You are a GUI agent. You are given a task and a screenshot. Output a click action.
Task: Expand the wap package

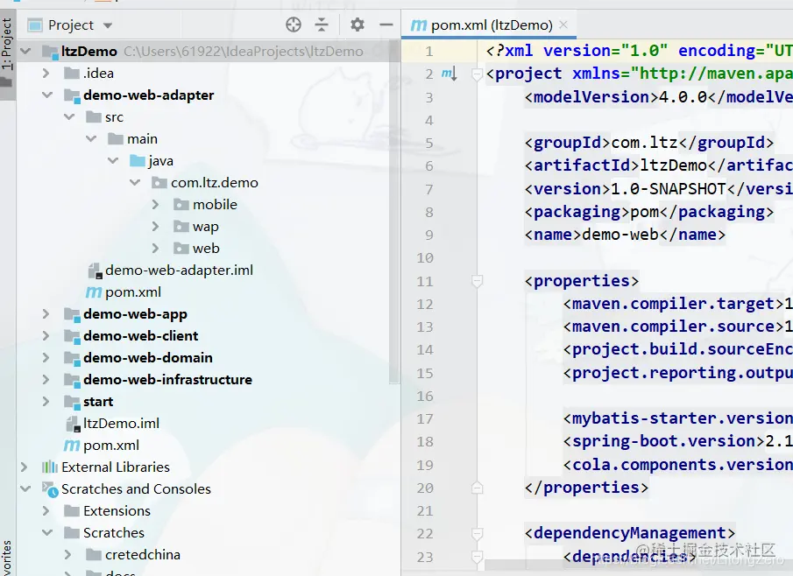155,227
